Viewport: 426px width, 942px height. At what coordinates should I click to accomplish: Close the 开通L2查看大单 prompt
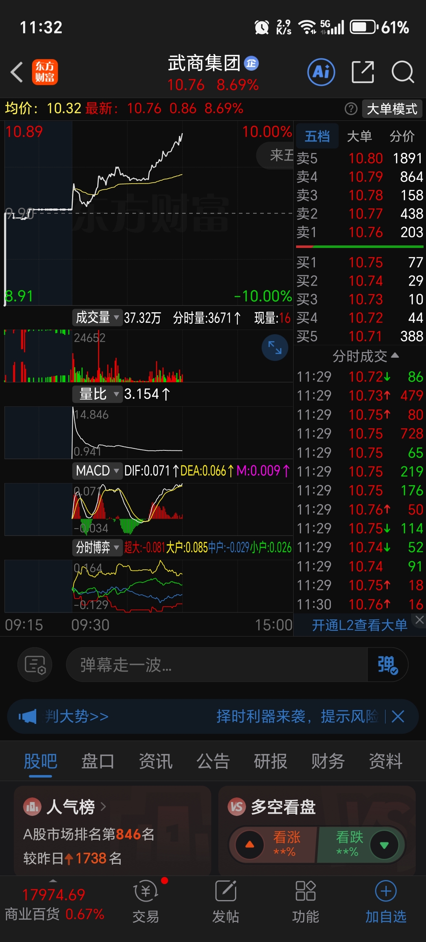(x=419, y=619)
